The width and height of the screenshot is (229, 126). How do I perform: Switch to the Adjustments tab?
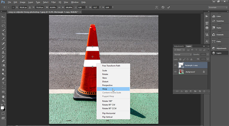tap(179, 46)
